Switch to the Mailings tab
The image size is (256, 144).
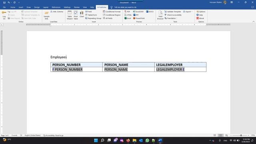click(x=67, y=7)
